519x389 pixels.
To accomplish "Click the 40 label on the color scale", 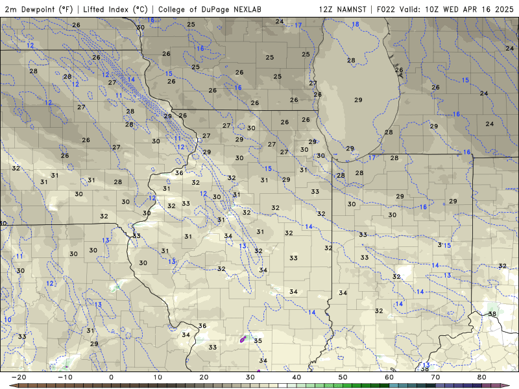I will [x=296, y=377].
